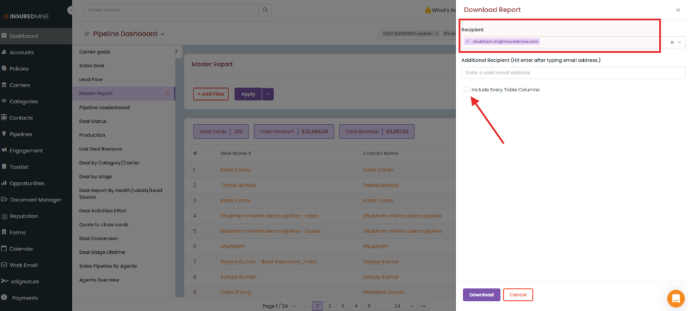Click the Pipelines funnel icon
688x311 pixels.
pyautogui.click(x=4, y=134)
